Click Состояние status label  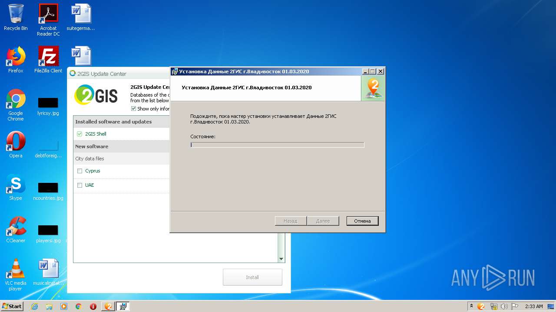coord(203,136)
